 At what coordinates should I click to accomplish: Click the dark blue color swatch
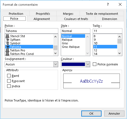(73, 64)
